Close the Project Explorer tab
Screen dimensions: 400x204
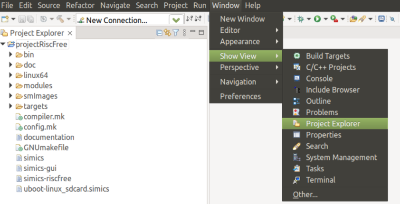click(70, 33)
